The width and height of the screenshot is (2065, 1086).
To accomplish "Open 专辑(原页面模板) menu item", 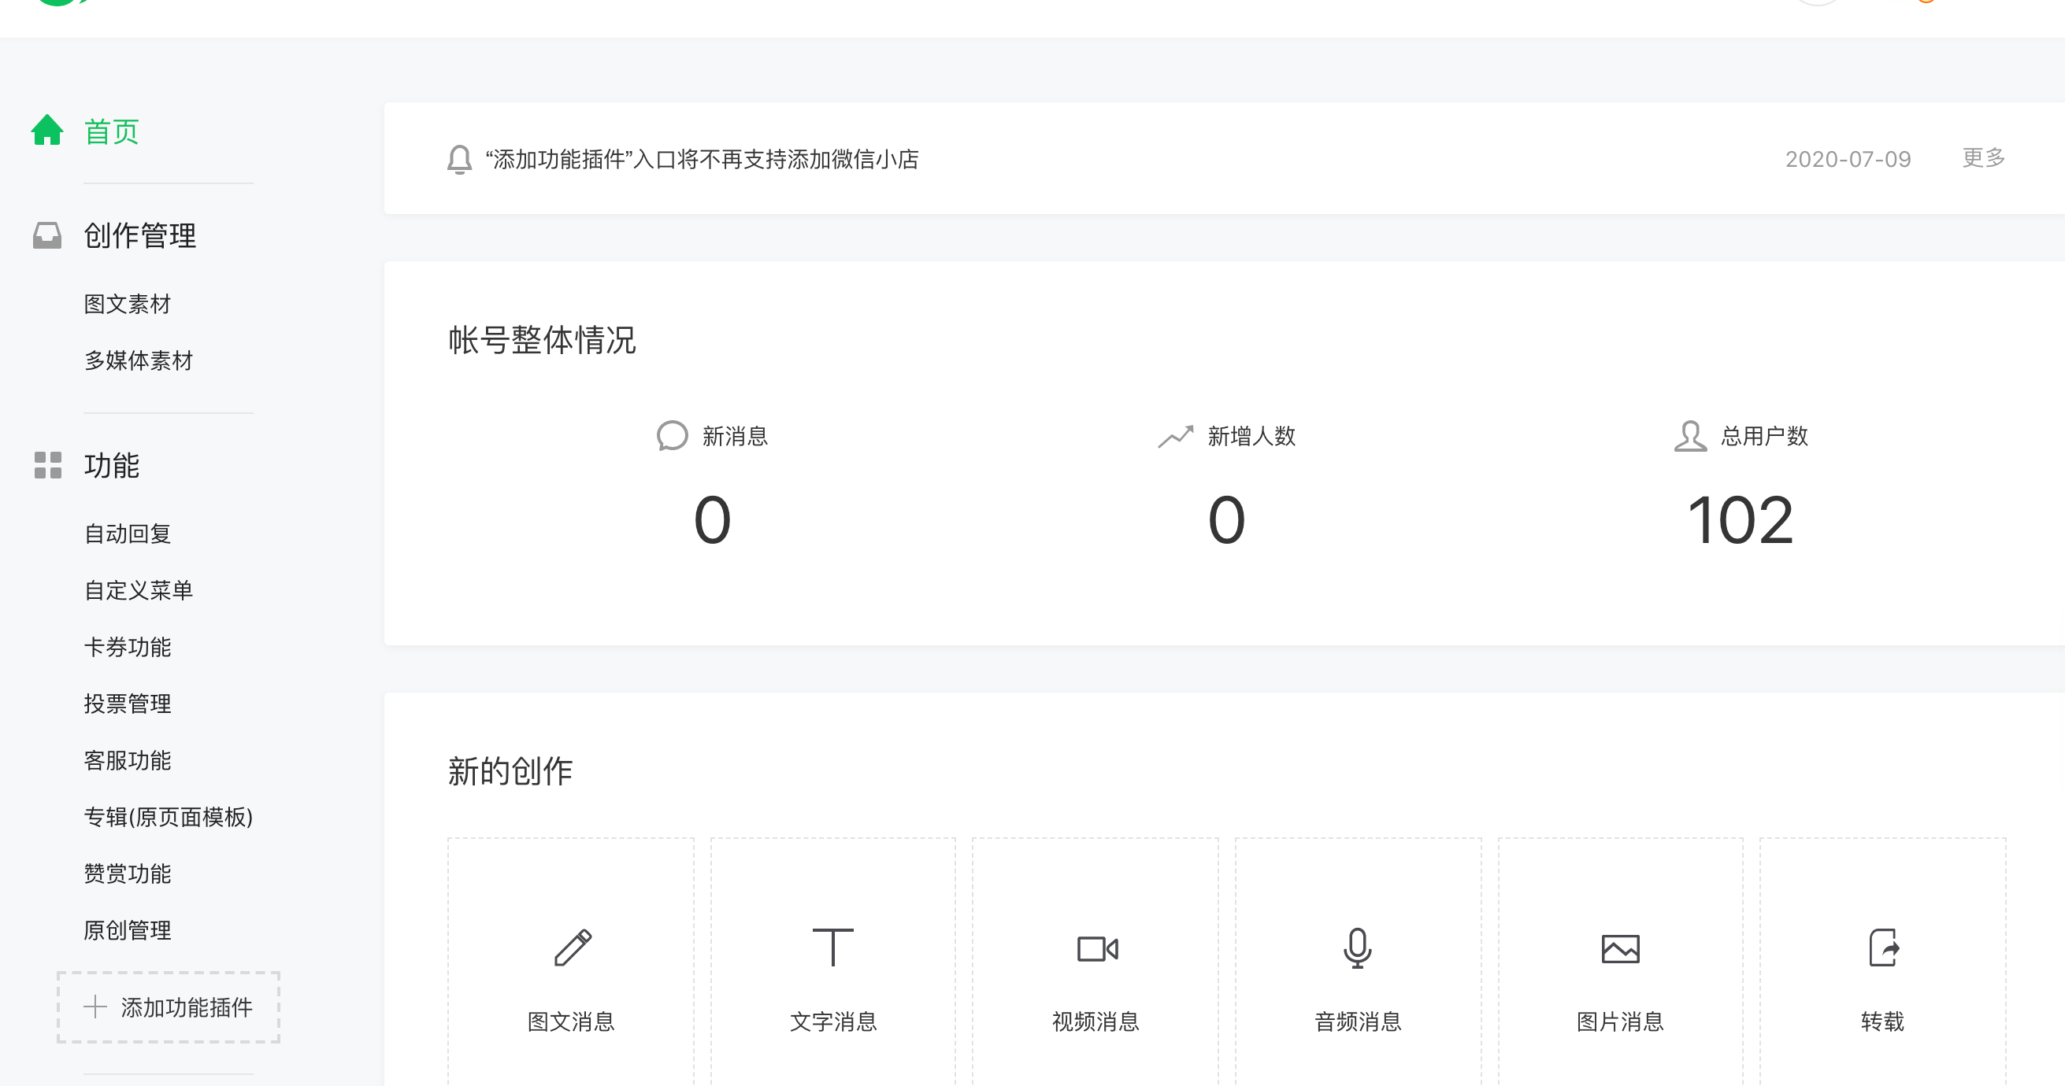I will coord(169,817).
